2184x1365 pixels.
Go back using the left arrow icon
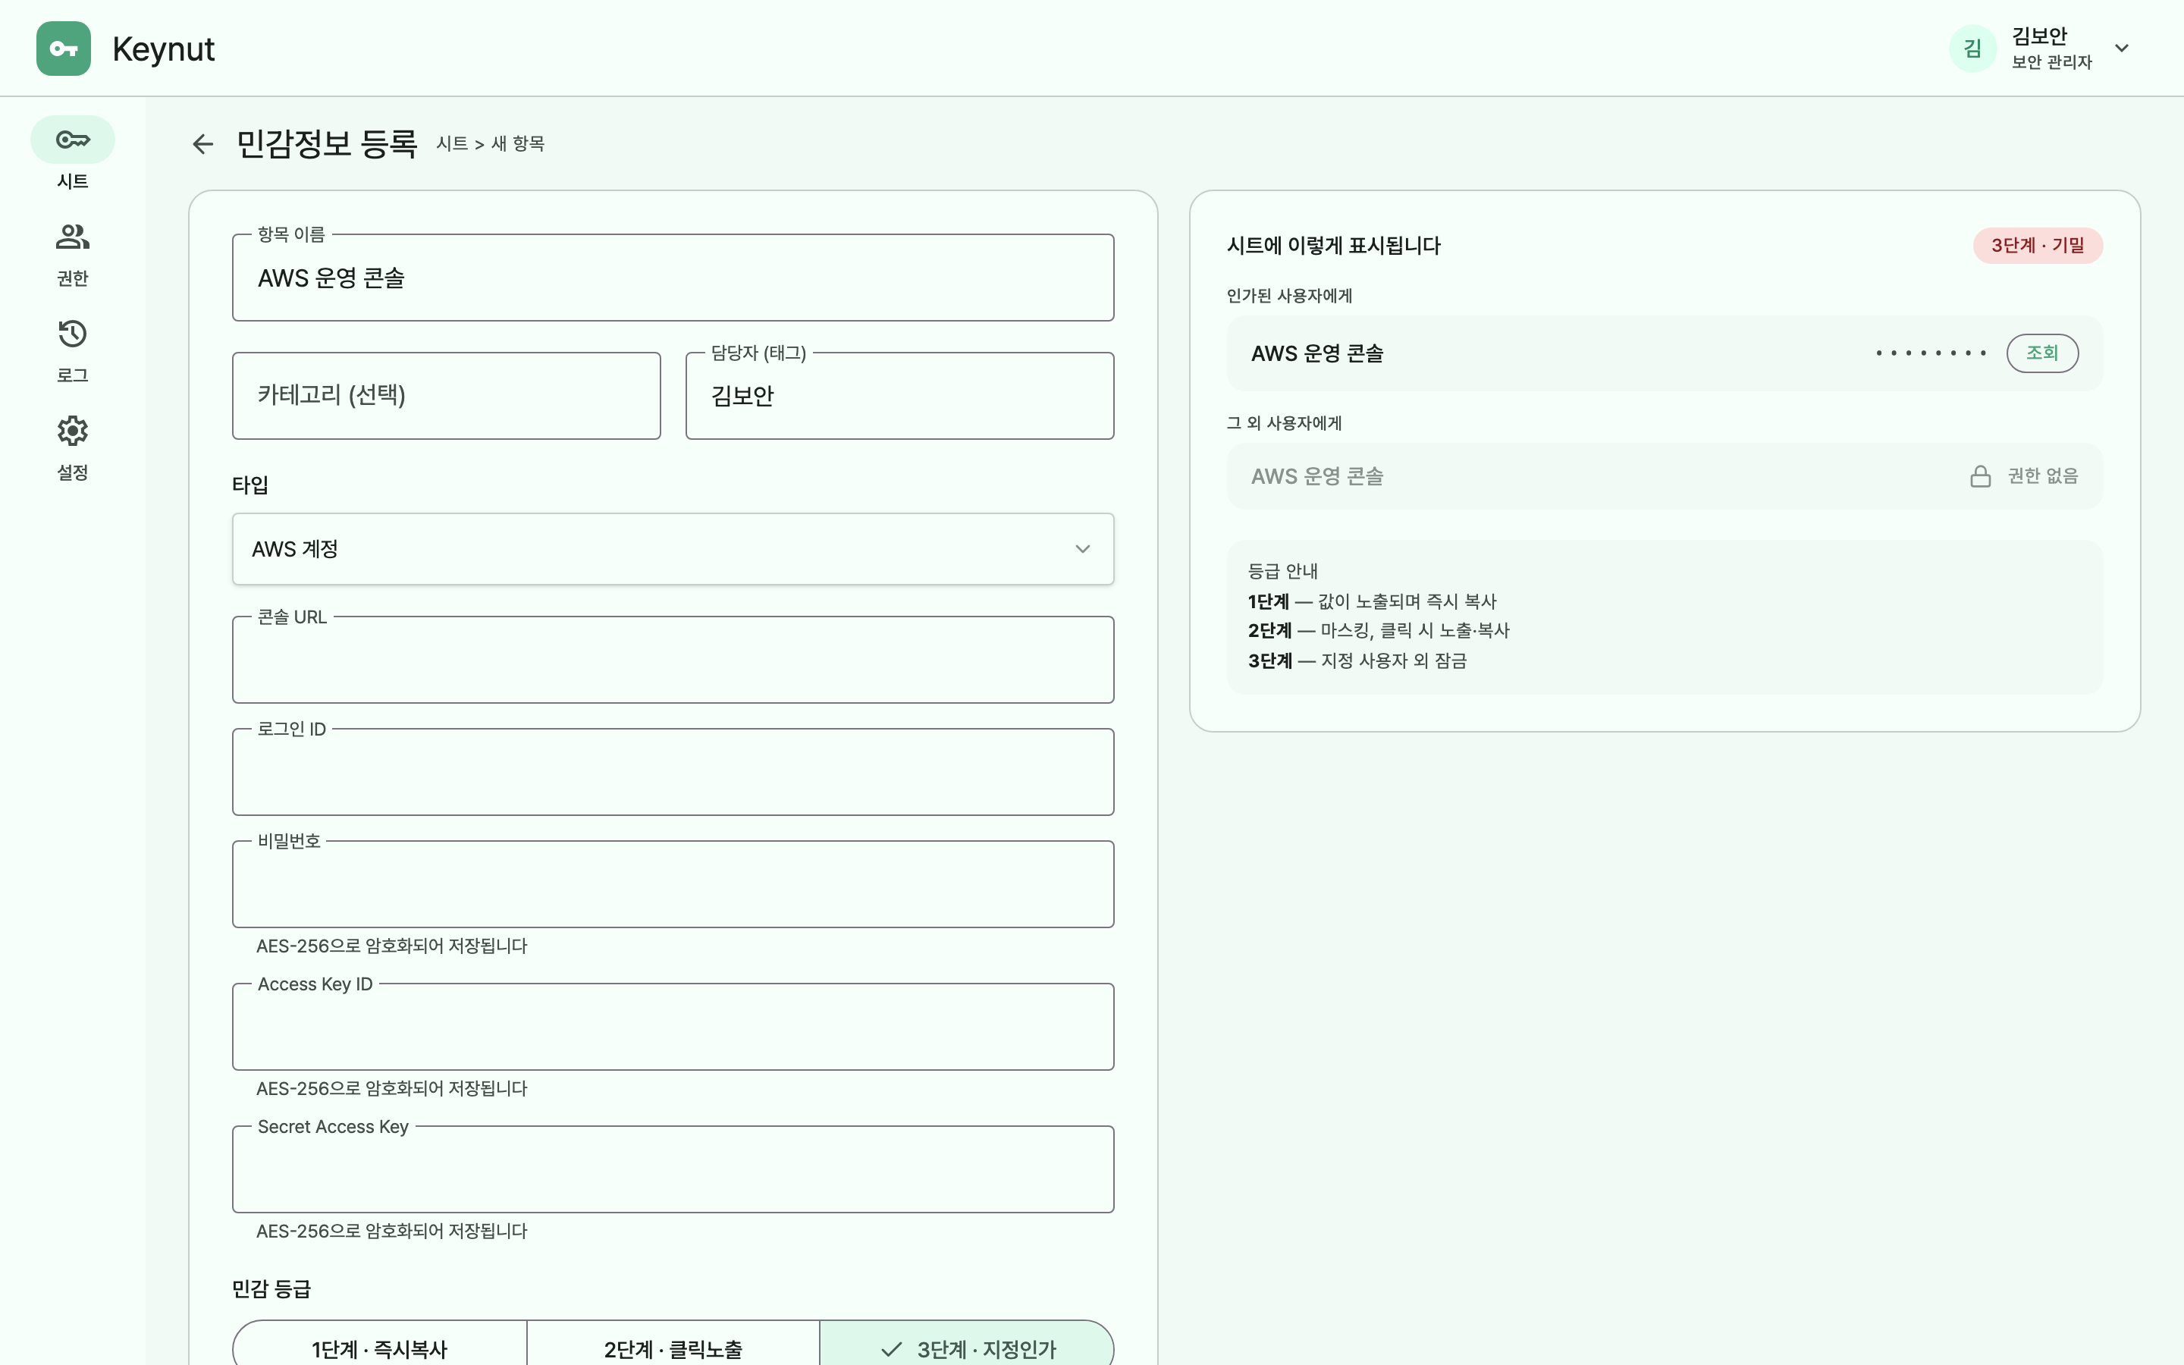tap(203, 143)
